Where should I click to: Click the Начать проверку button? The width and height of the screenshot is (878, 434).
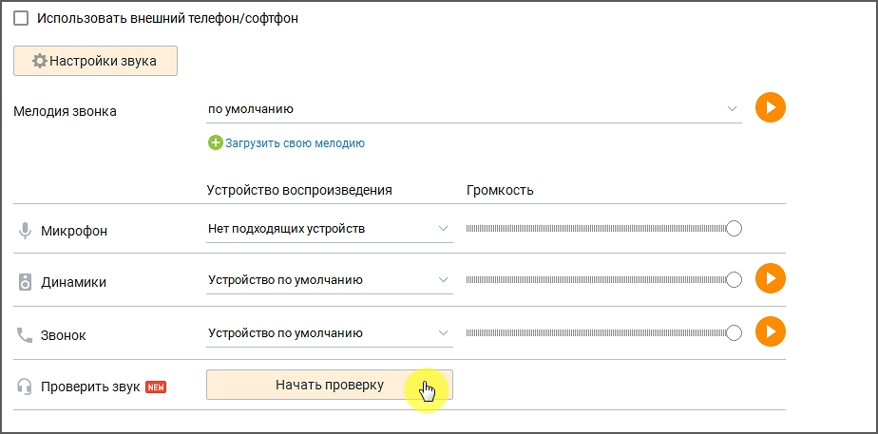pos(329,385)
